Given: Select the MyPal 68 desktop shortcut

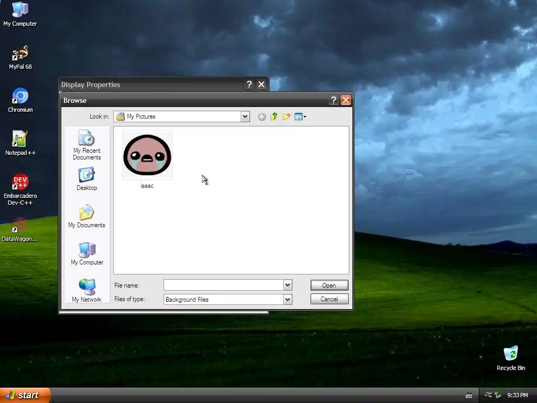Looking at the screenshot, I should coord(20,58).
